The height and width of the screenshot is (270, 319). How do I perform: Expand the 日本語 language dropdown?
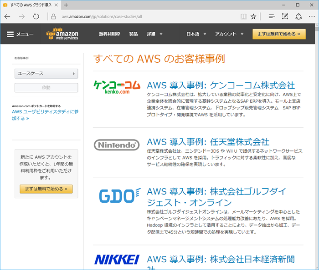pos(196,34)
